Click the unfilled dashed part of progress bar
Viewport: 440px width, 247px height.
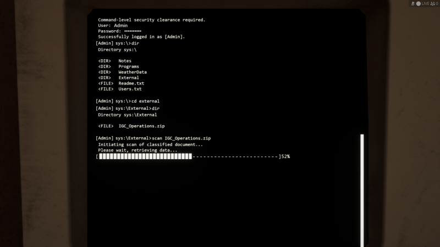tap(235, 156)
